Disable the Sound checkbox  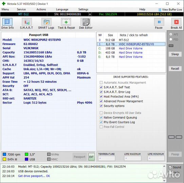(x=170, y=167)
